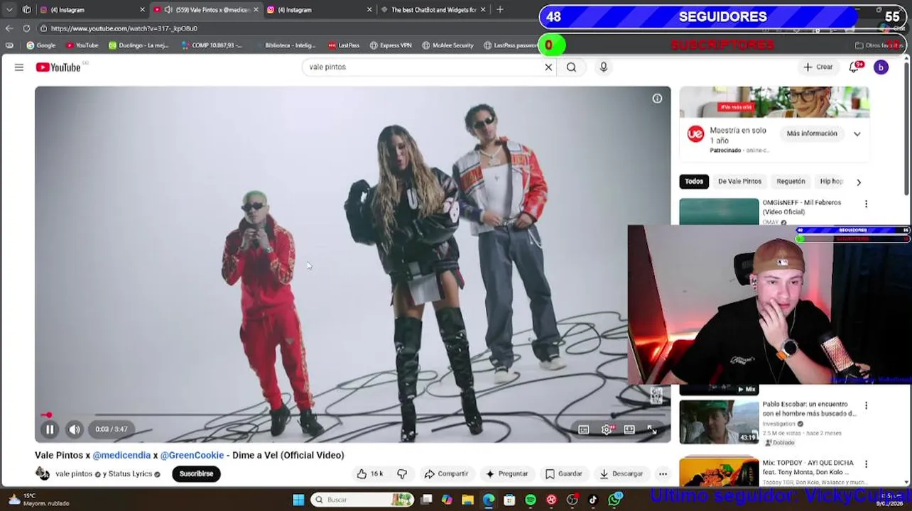Click the Preguntar button
The width and height of the screenshot is (912, 511).
point(506,473)
